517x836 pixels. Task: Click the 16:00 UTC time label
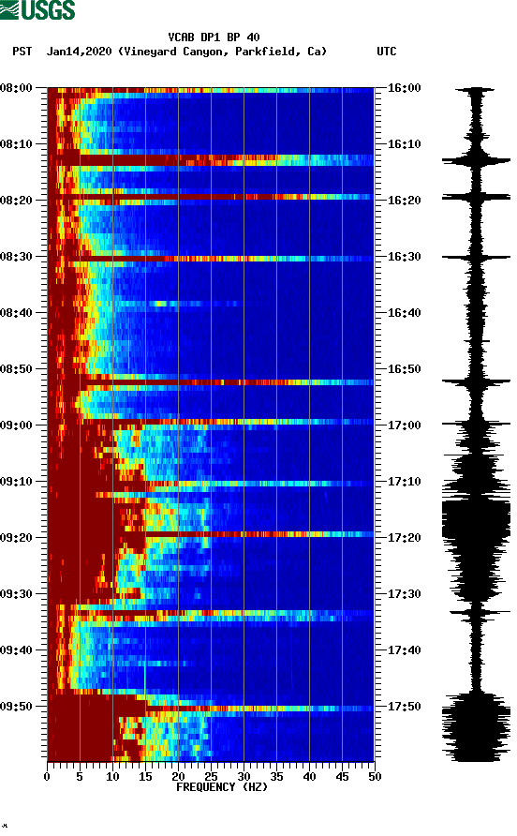click(x=404, y=88)
